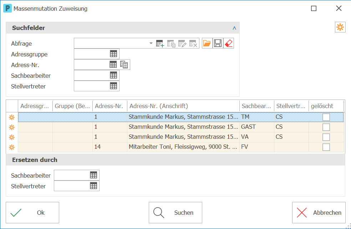Click Abbrechen to cancel
Screen dimensions: 351x229
pyautogui.click(x=319, y=213)
